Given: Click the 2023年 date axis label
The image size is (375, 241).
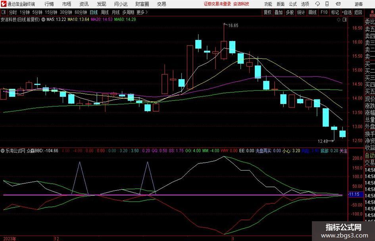Looking at the screenshot, I should 10,239.
